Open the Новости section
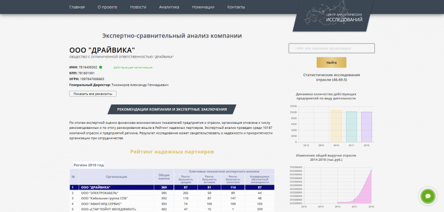444x212 pixels. [x=138, y=7]
